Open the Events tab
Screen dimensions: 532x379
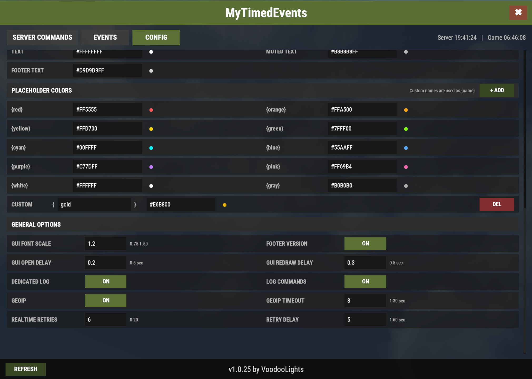click(105, 37)
